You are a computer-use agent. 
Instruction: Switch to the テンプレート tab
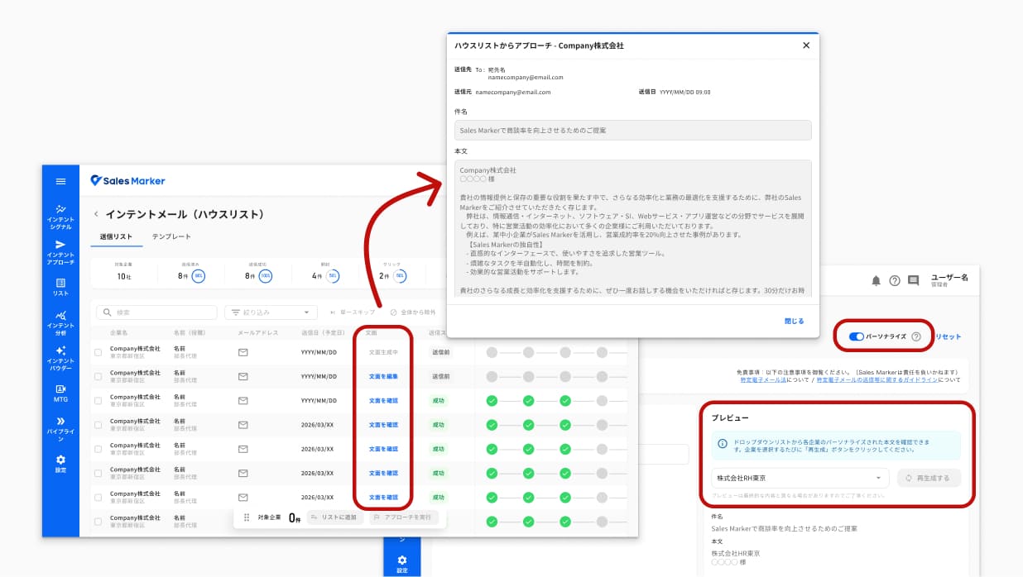171,236
